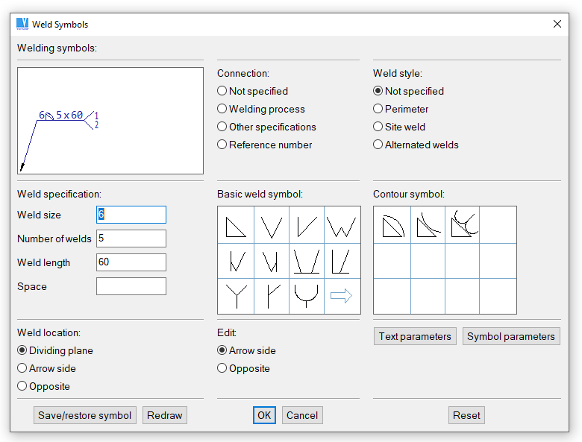Choose the U-groove weld symbol
This screenshot has height=442, width=582.
pos(306,296)
